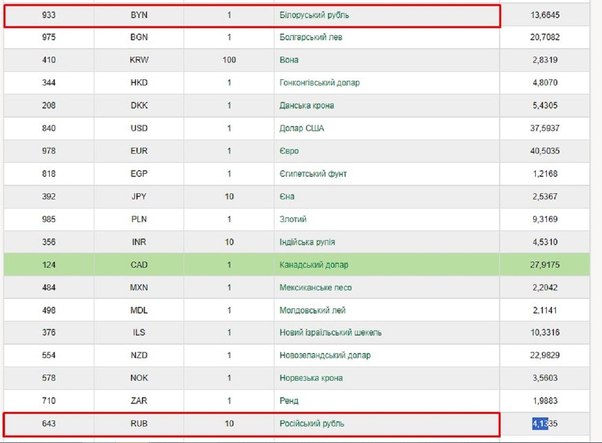Click the Індійська рупія link
The width and height of the screenshot is (602, 443).
click(307, 242)
